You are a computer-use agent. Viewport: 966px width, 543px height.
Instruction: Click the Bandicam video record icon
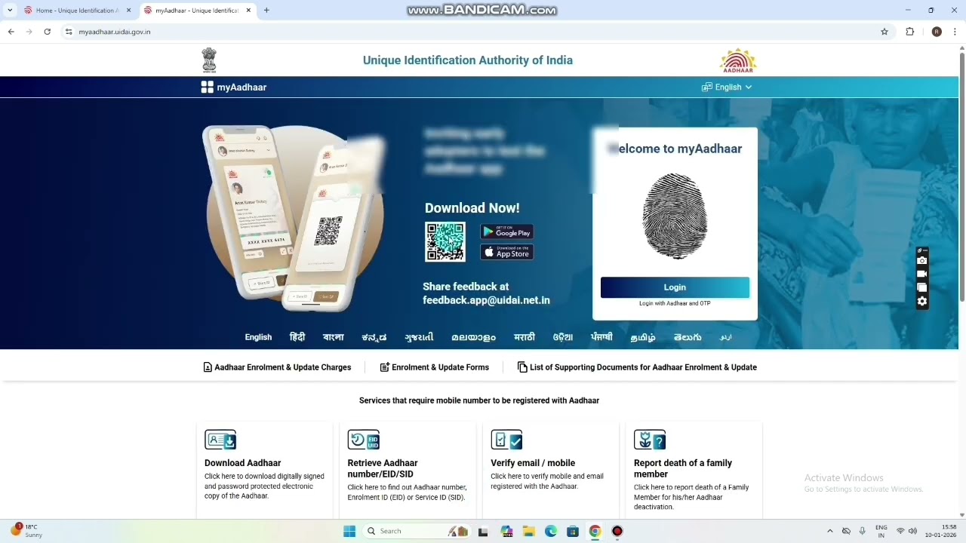[921, 274]
